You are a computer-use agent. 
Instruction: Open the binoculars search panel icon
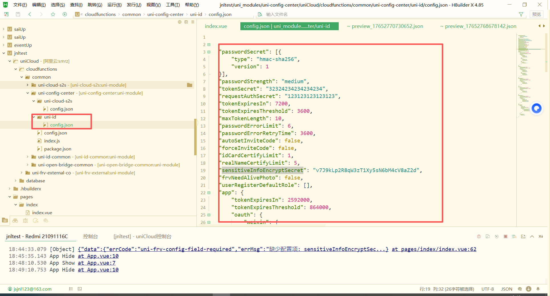(x=15, y=221)
